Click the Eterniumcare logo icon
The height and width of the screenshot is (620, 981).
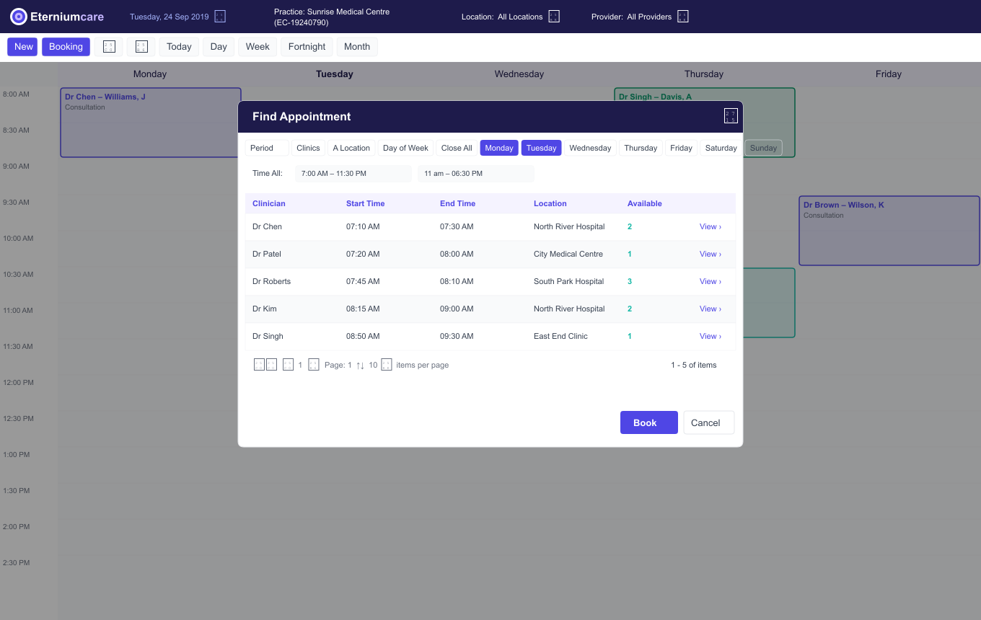pos(19,17)
